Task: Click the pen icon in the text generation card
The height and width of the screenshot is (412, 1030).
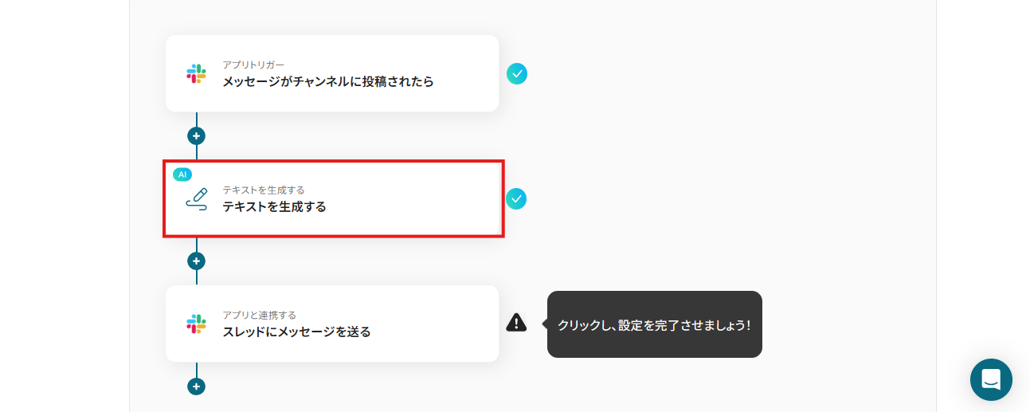Action: pyautogui.click(x=196, y=198)
